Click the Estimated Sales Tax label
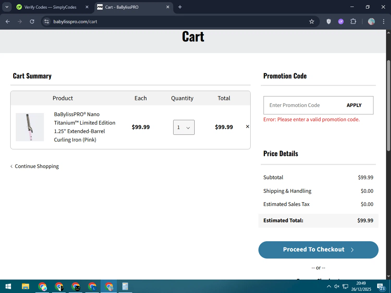Image resolution: width=391 pixels, height=293 pixels. [286, 204]
